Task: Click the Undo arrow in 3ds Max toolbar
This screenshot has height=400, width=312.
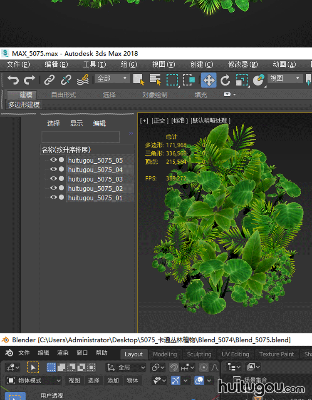Action: pyautogui.click(x=13, y=80)
